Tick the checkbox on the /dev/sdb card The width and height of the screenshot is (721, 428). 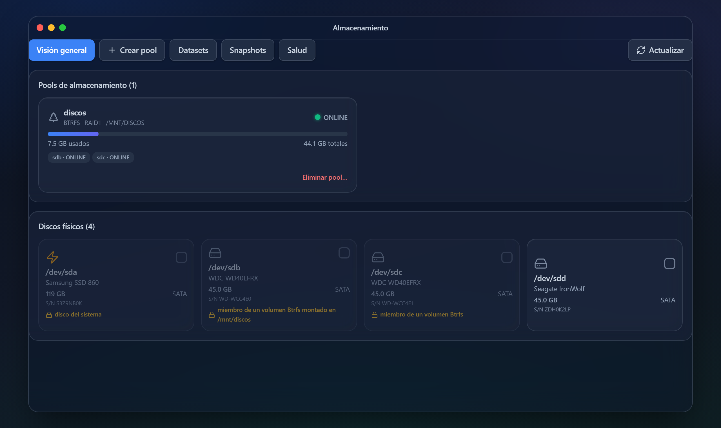344,253
